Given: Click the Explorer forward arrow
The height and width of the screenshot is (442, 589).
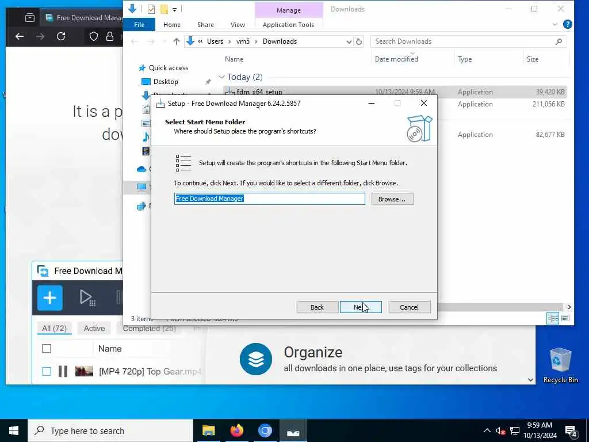Looking at the screenshot, I should (151, 41).
